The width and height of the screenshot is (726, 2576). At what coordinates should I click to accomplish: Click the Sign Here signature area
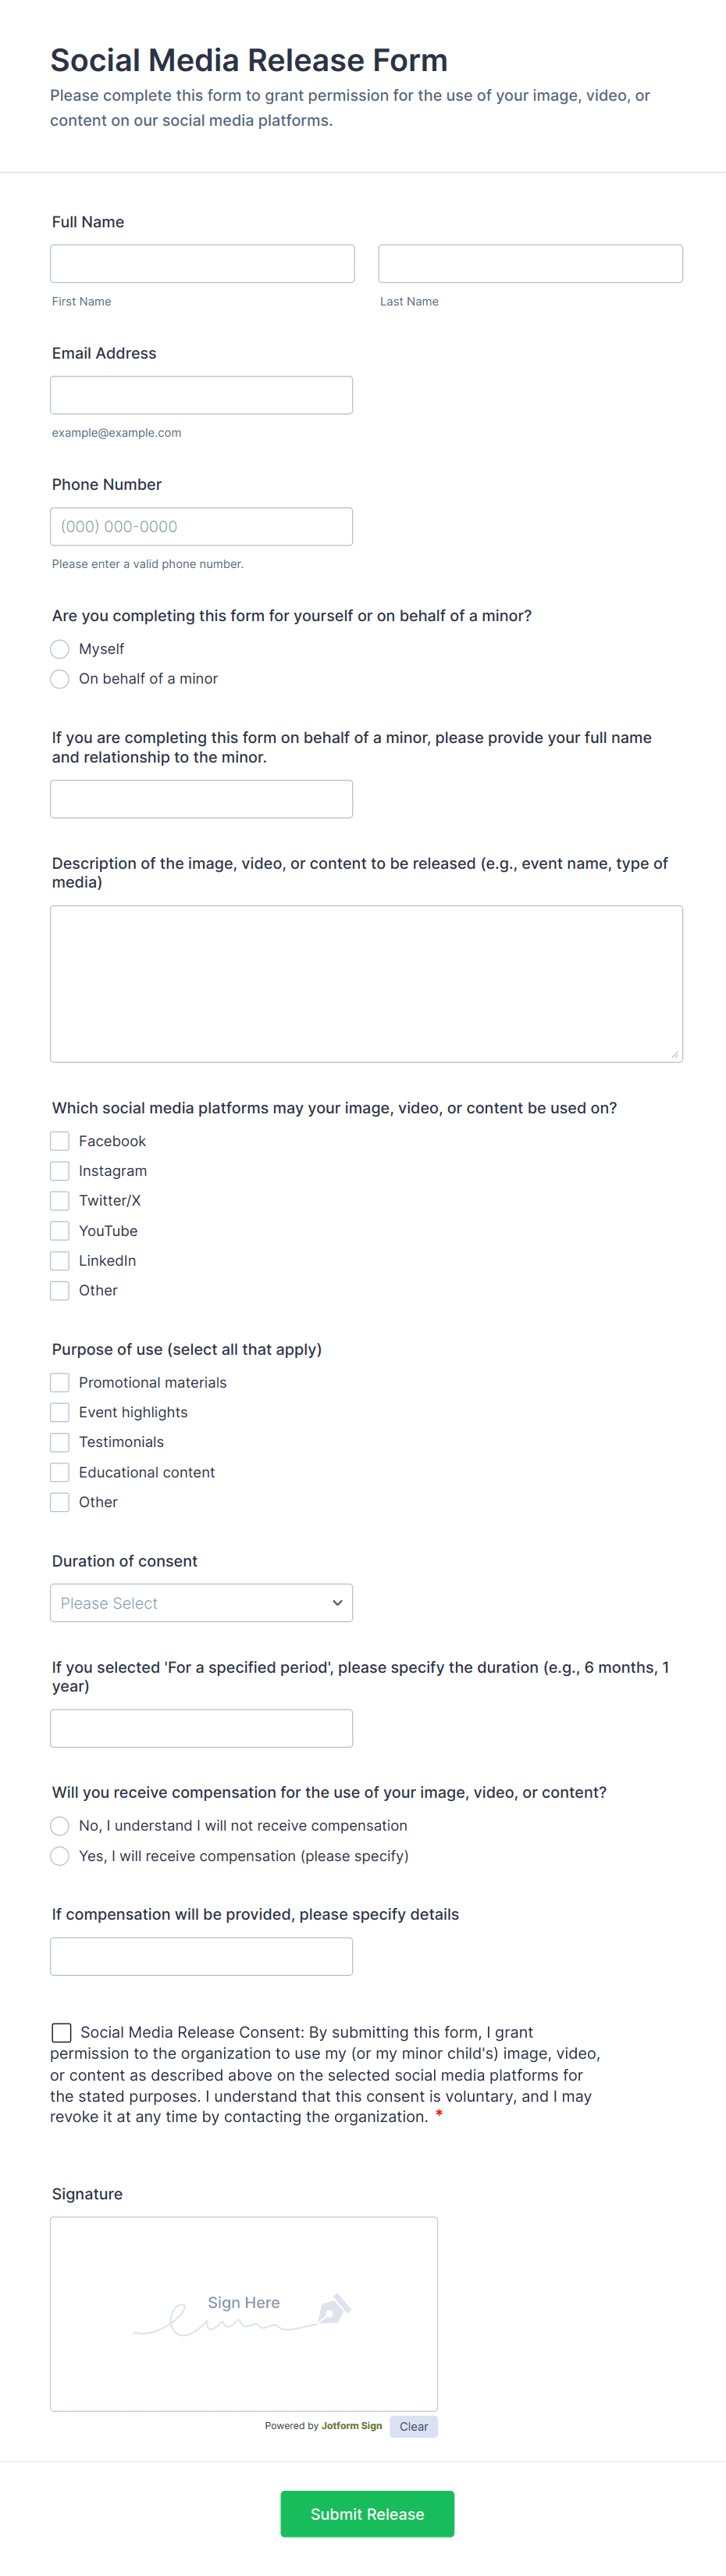pyautogui.click(x=244, y=2313)
